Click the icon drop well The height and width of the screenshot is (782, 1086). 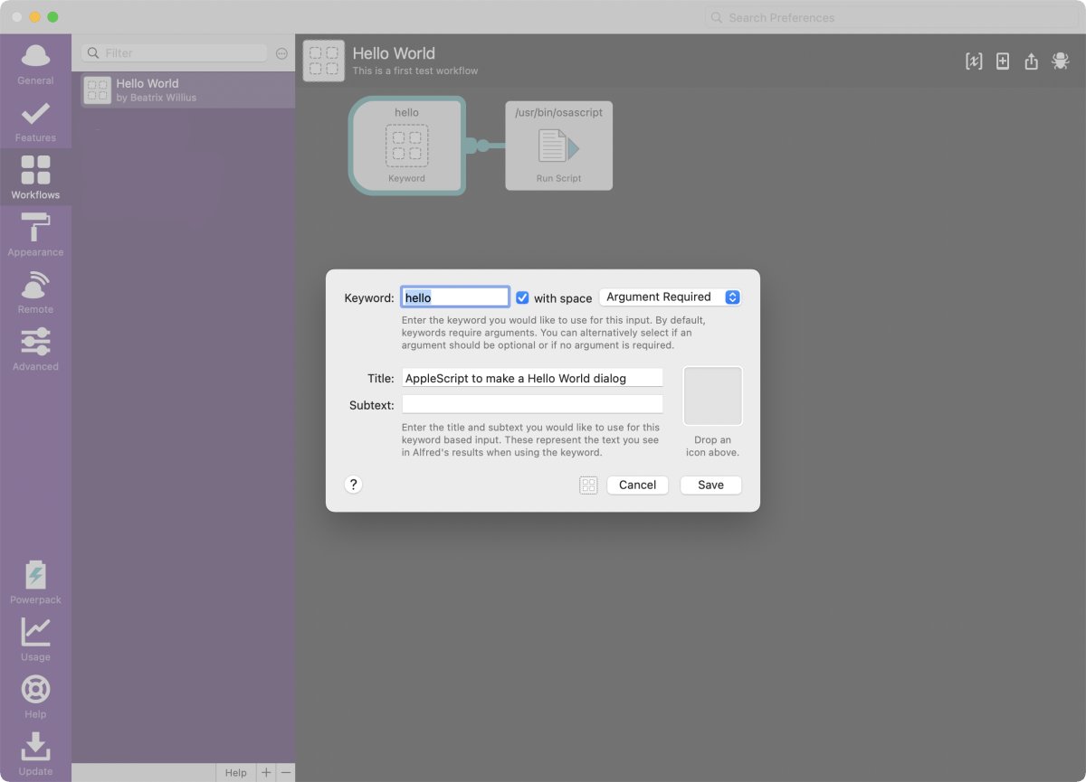click(713, 396)
